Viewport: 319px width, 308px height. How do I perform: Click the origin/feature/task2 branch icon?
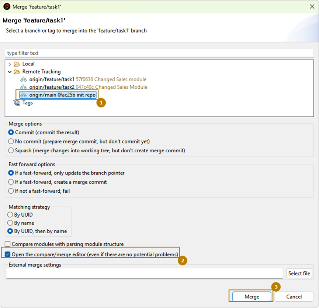pos(24,87)
